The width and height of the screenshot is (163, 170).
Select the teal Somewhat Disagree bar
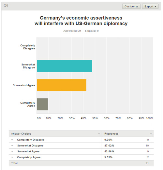[x=64, y=66]
